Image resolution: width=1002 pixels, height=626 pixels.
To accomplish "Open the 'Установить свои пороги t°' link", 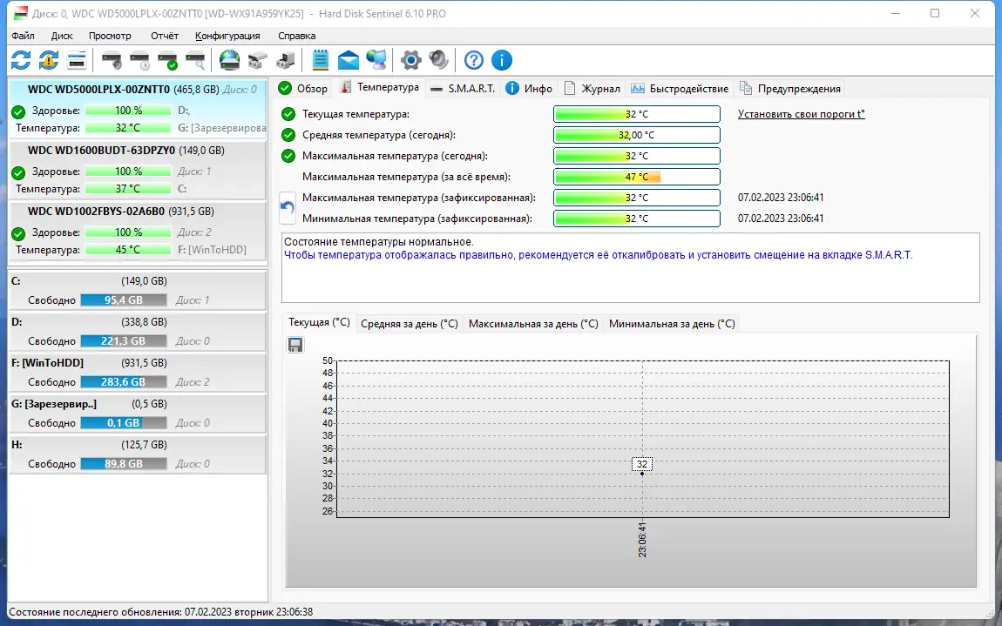I will tap(800, 113).
